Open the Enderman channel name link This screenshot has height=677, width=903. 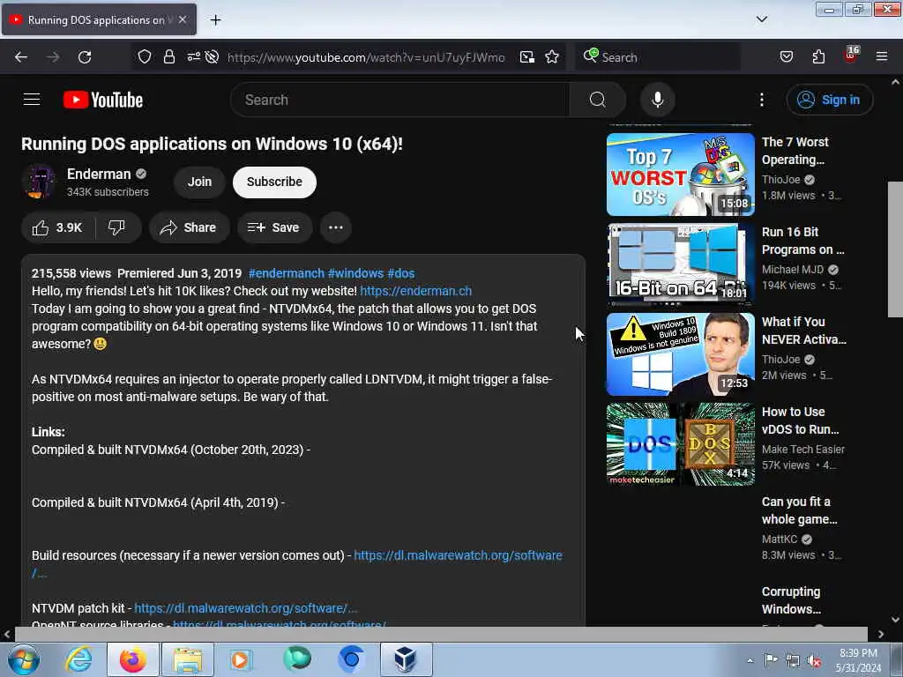click(99, 174)
